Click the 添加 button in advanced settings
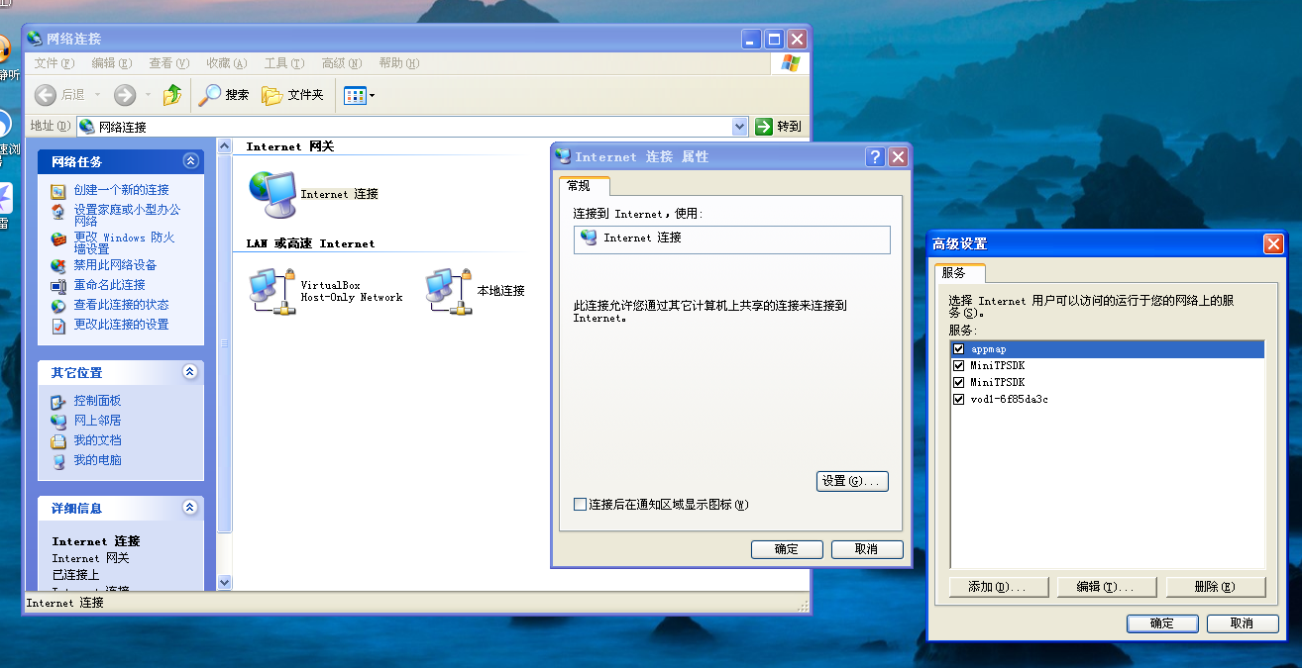This screenshot has height=668, width=1302. pos(999,587)
